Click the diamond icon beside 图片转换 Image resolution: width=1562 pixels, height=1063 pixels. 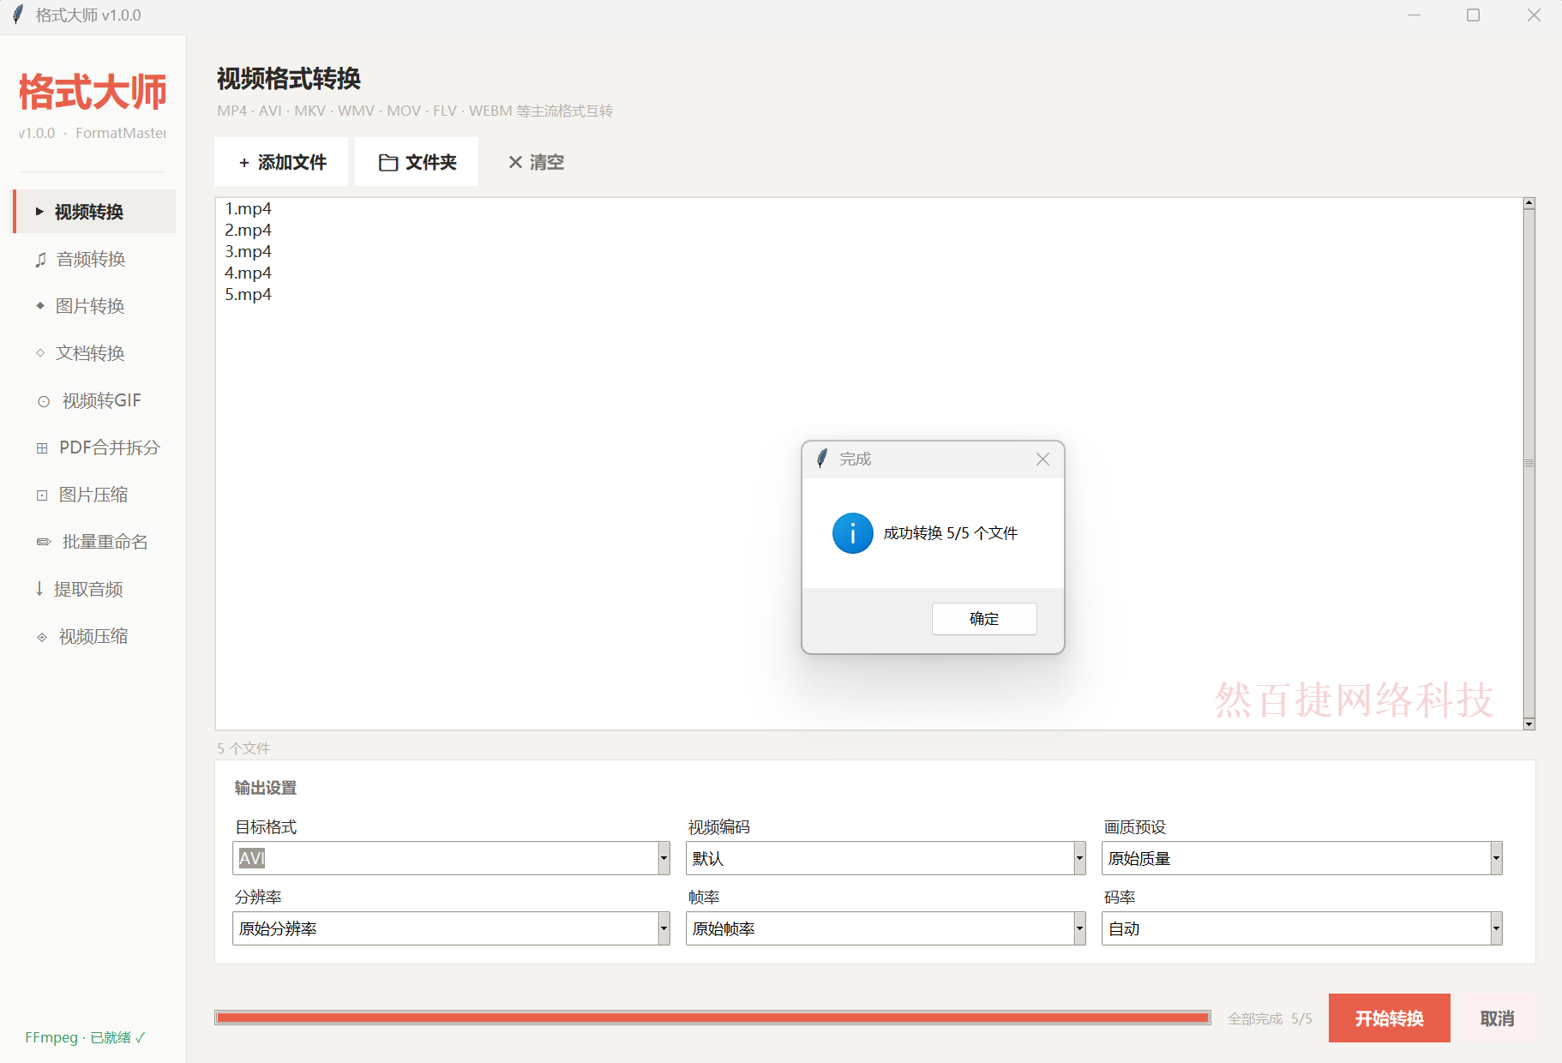(x=40, y=306)
